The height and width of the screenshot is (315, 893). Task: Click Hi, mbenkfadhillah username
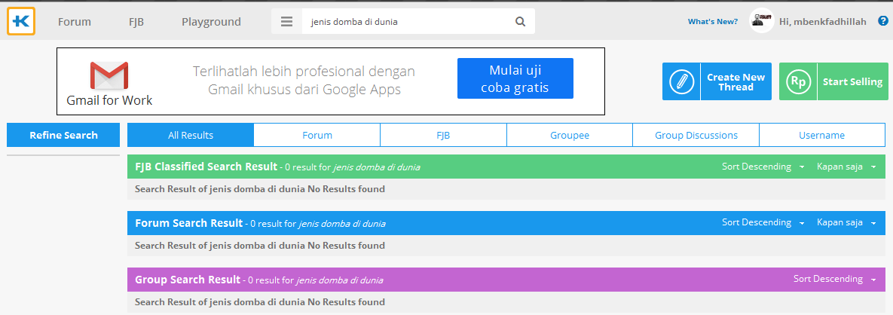click(823, 22)
